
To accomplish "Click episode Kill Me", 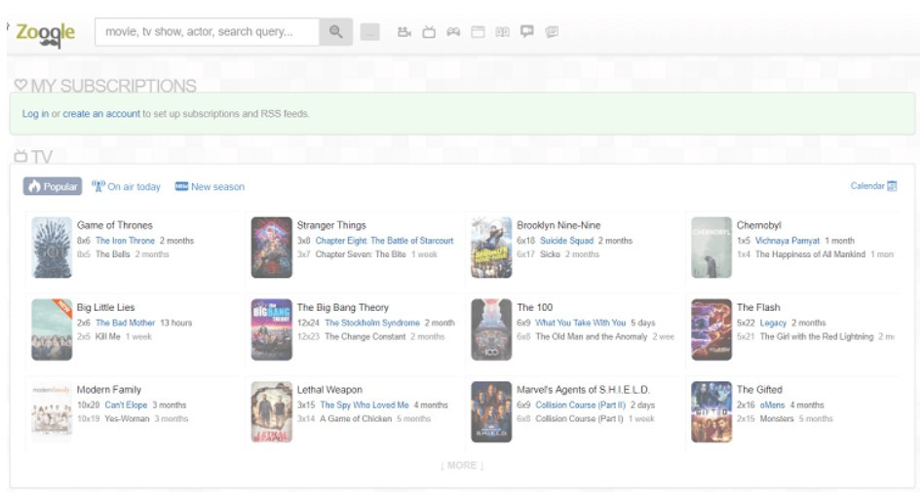I will click(108, 336).
